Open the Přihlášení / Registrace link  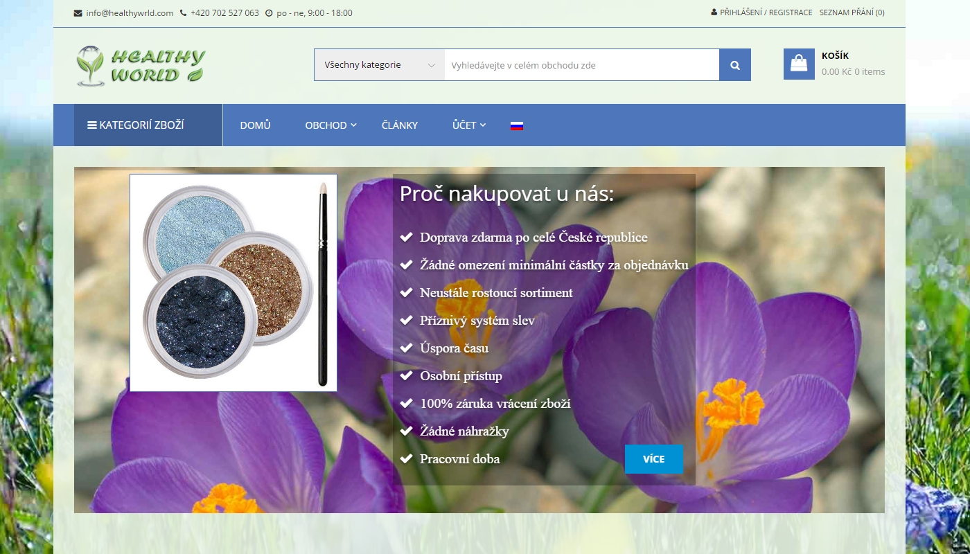(766, 12)
